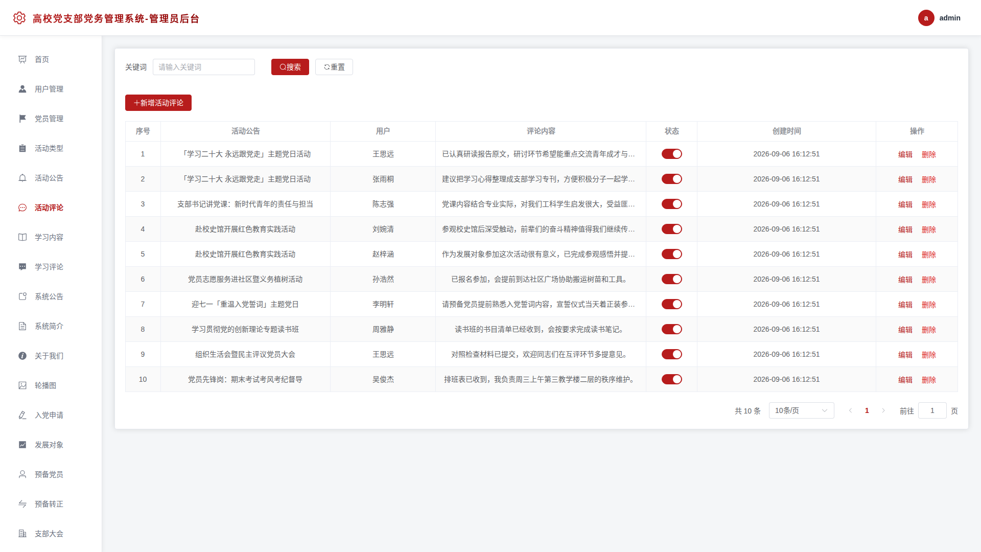The height and width of the screenshot is (552, 981).
Task: Click the gear logo icon in header
Action: 19,18
